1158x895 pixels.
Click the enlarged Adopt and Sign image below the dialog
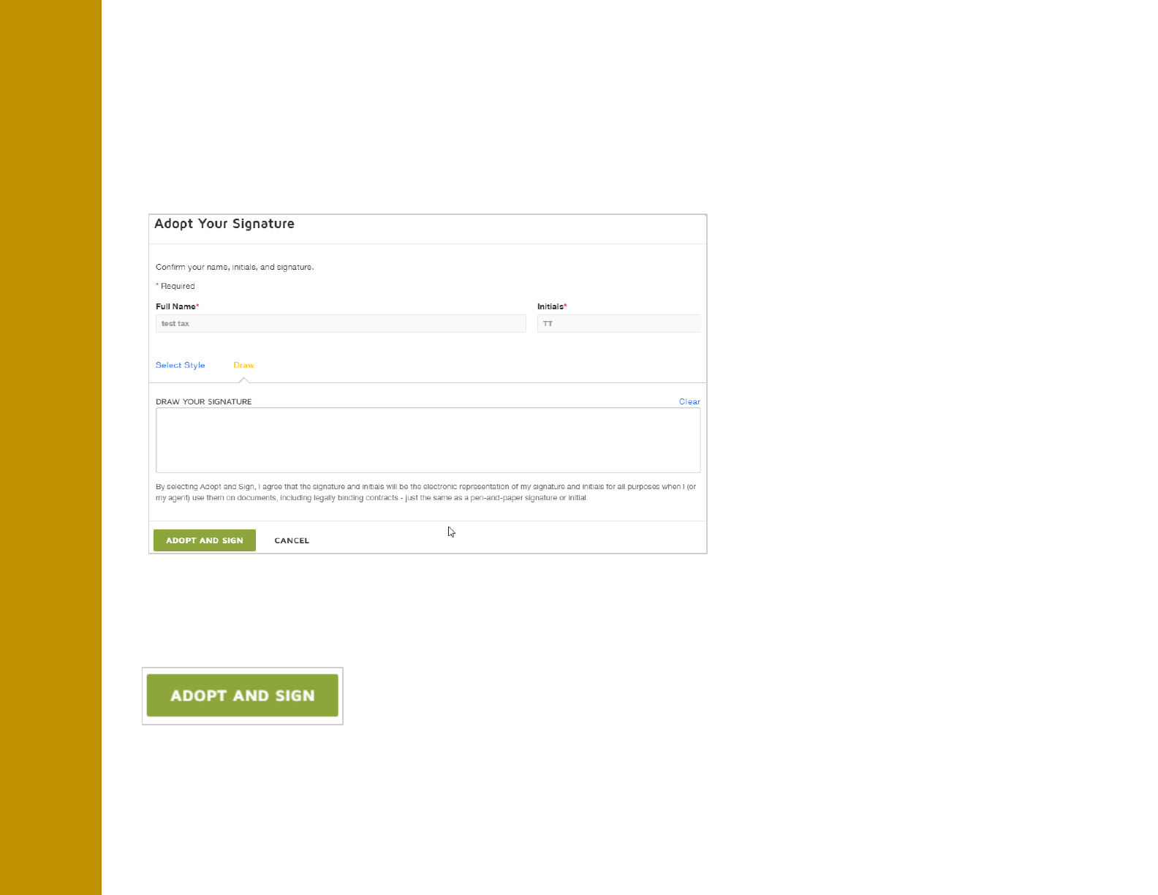coord(243,695)
